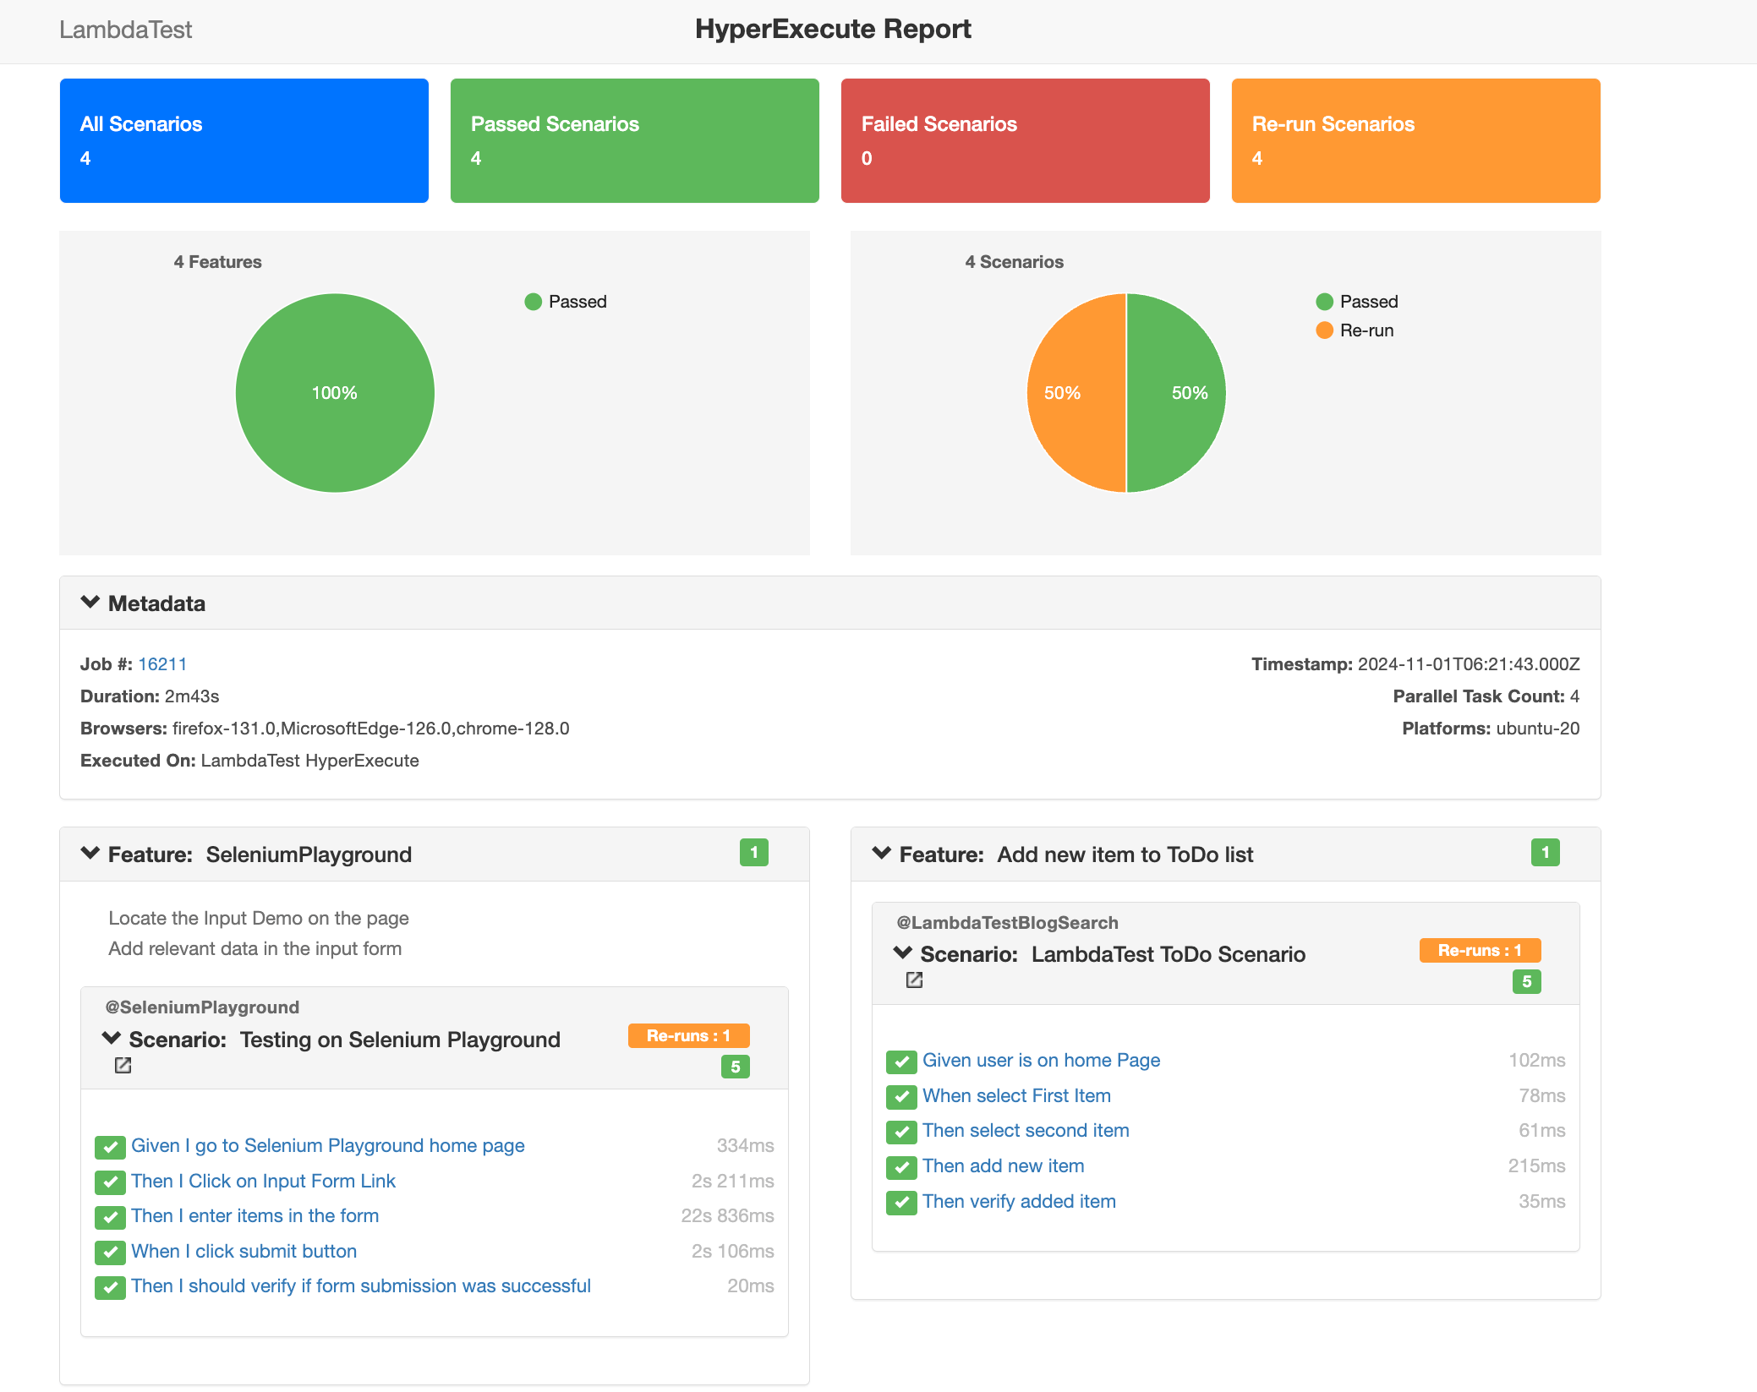The image size is (1757, 1392).
Task: Select the Re-run Scenarios card
Action: (x=1415, y=140)
